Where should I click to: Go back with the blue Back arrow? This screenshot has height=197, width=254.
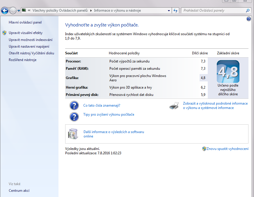click(x=5, y=11)
